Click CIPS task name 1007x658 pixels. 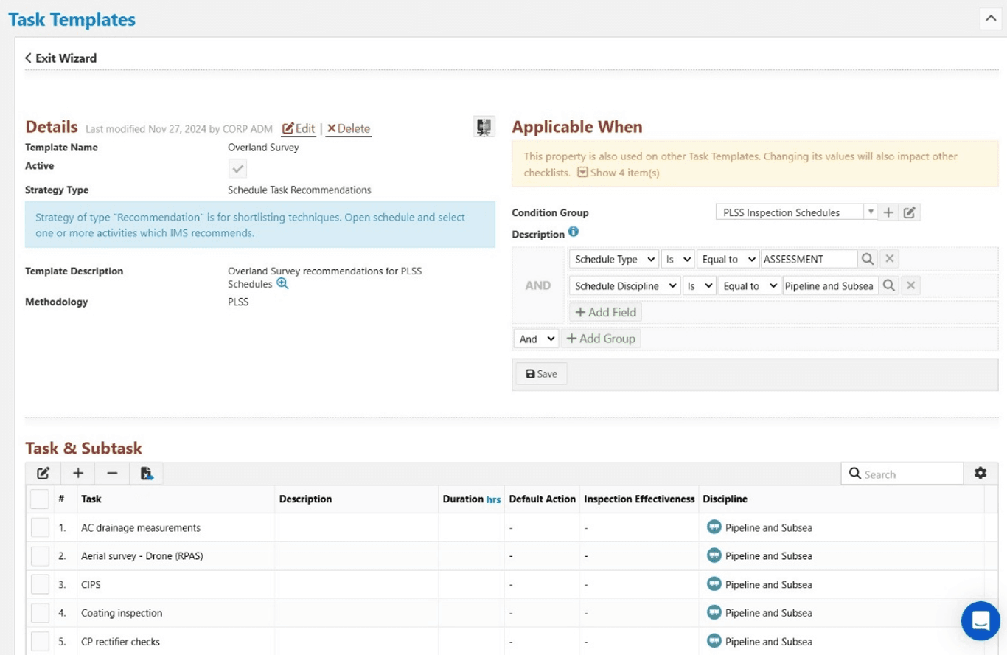[x=91, y=585]
